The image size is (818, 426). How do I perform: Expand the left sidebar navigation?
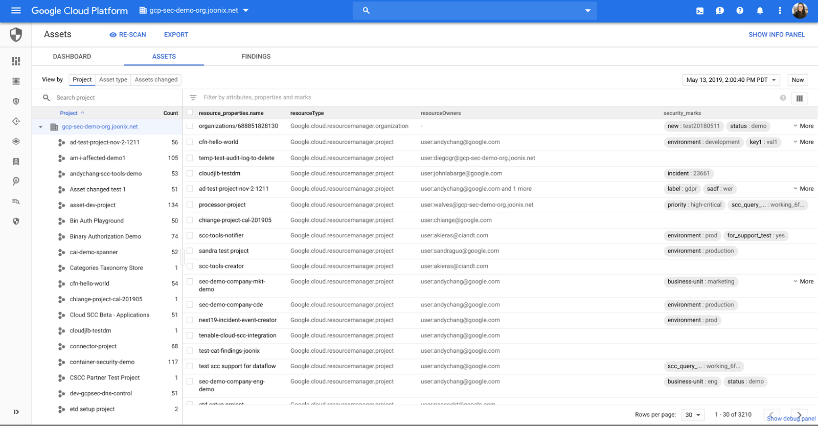16,412
